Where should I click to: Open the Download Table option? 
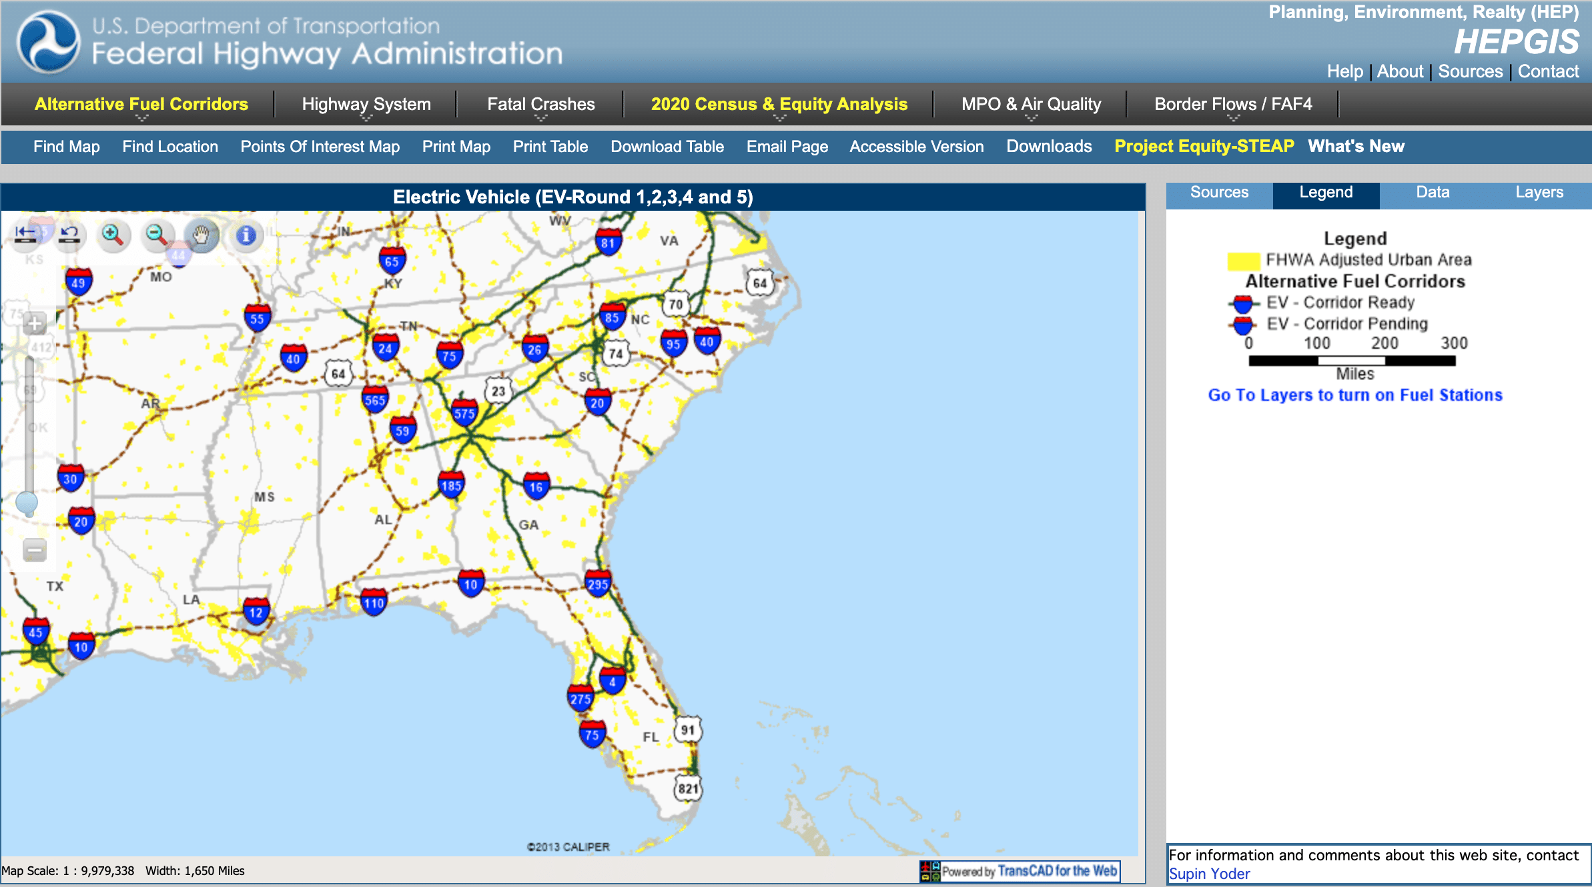[667, 147]
